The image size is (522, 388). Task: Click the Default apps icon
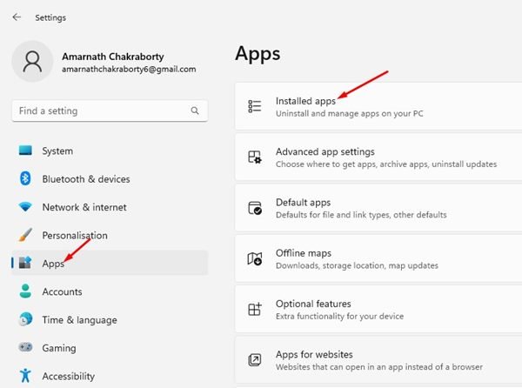pyautogui.click(x=255, y=208)
